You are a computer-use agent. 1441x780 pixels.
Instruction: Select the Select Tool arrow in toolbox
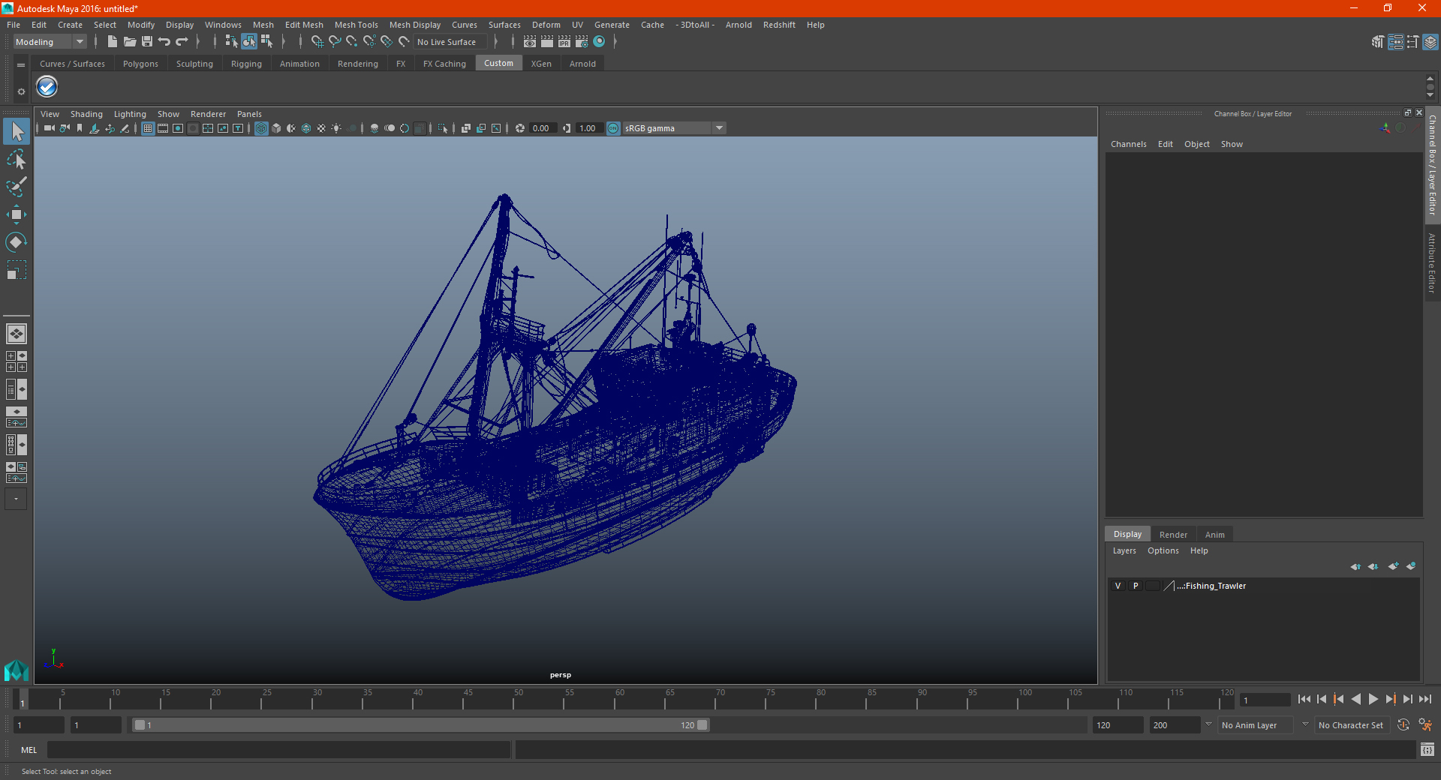[x=17, y=131]
